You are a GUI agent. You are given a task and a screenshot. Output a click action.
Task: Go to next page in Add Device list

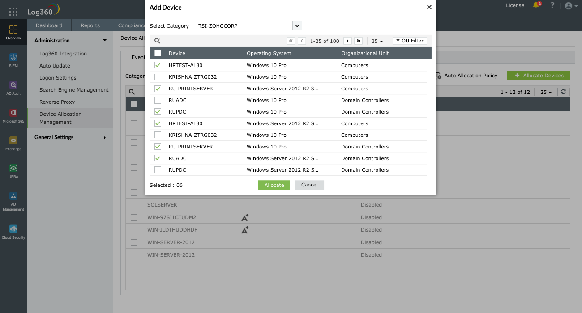[347, 41]
